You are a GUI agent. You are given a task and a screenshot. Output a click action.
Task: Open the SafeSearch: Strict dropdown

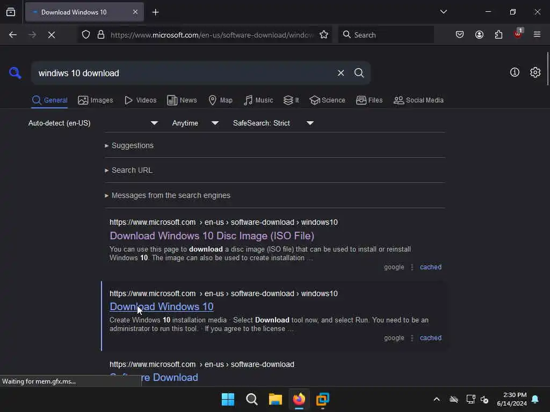tap(273, 123)
